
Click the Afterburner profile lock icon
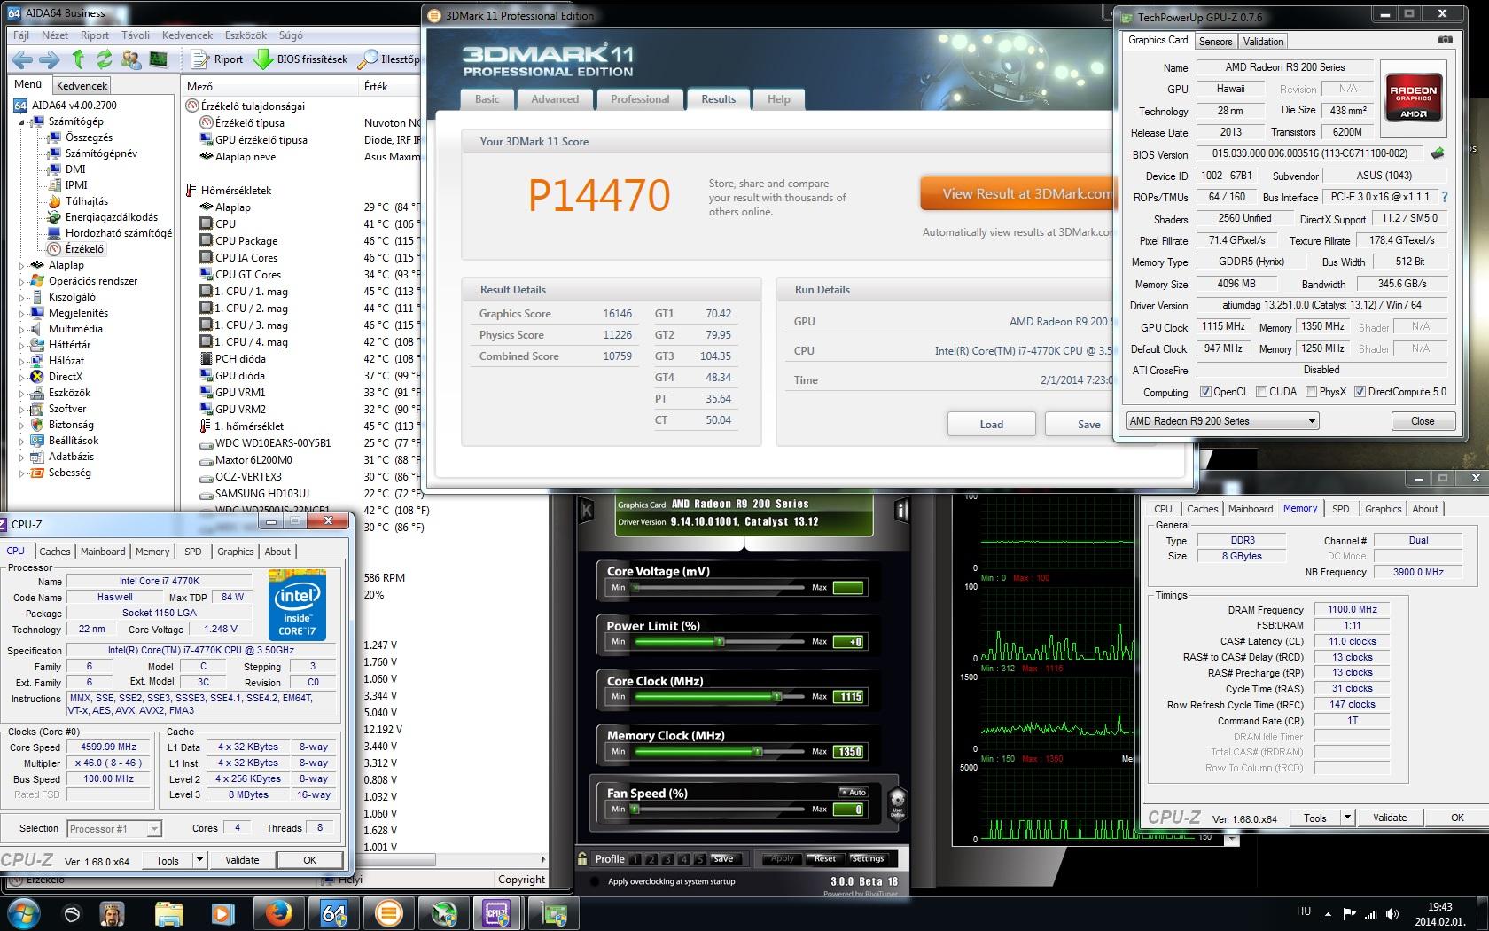(582, 858)
